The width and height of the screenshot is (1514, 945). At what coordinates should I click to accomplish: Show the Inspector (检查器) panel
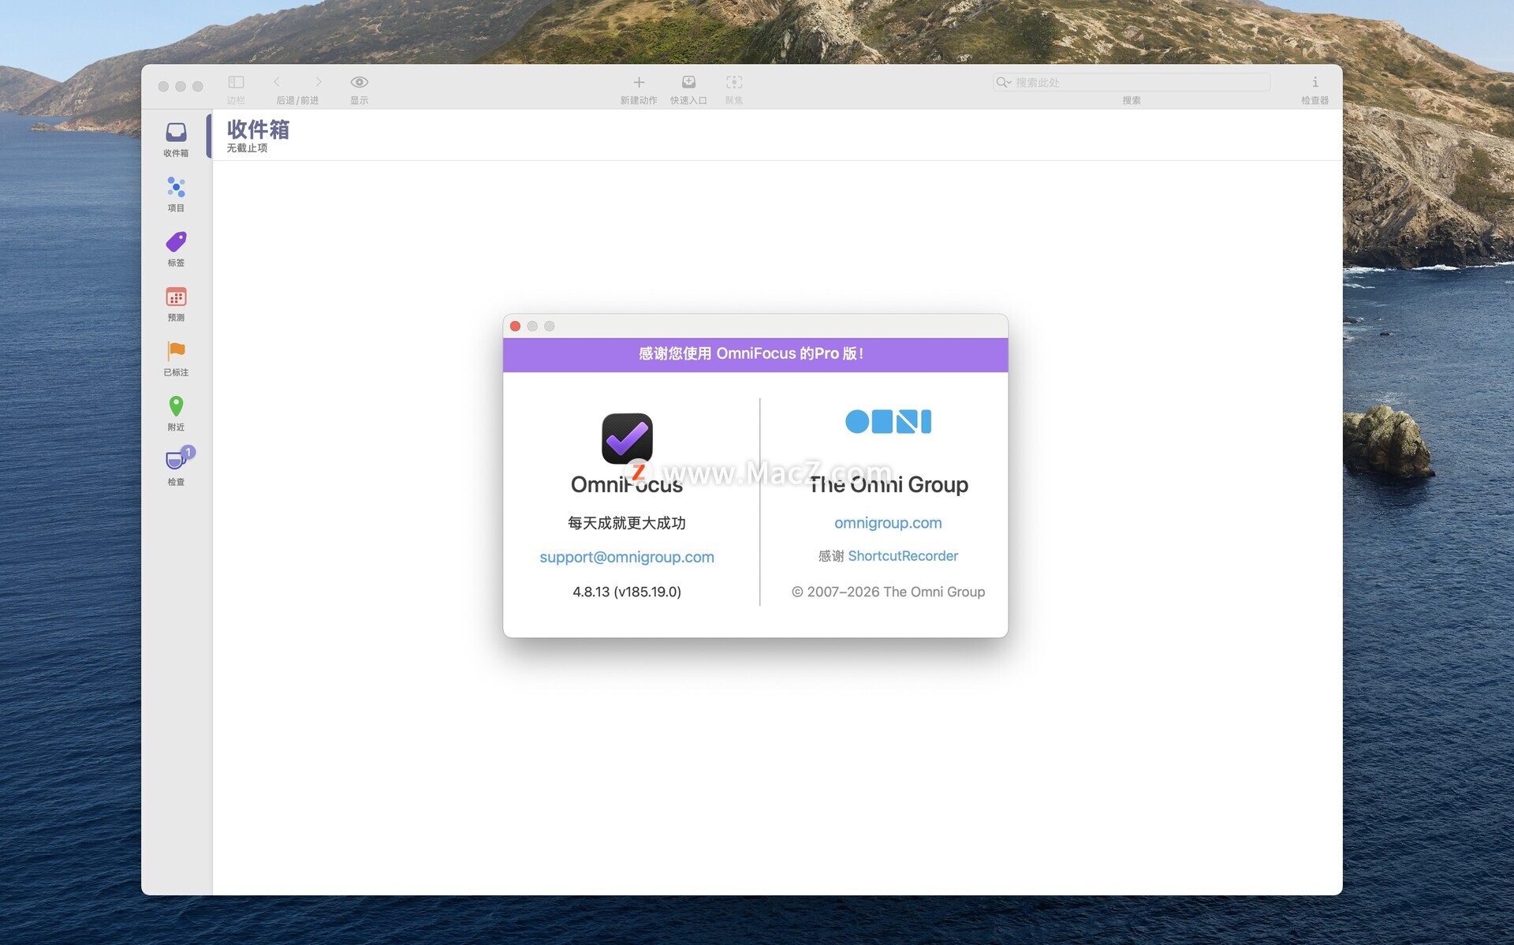pos(1314,82)
